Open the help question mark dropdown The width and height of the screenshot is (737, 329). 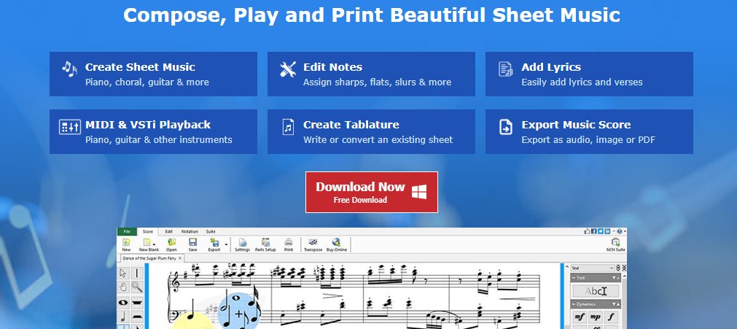pyautogui.click(x=622, y=231)
